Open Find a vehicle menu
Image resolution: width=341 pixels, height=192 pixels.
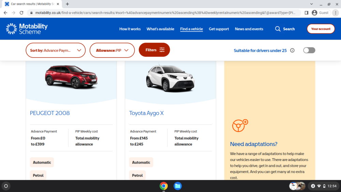(191, 29)
